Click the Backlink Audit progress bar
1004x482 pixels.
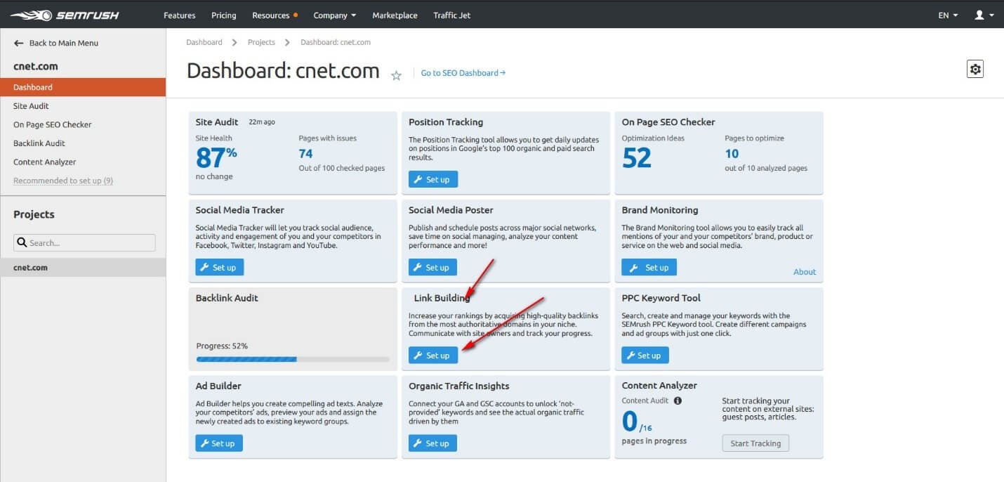pyautogui.click(x=293, y=359)
